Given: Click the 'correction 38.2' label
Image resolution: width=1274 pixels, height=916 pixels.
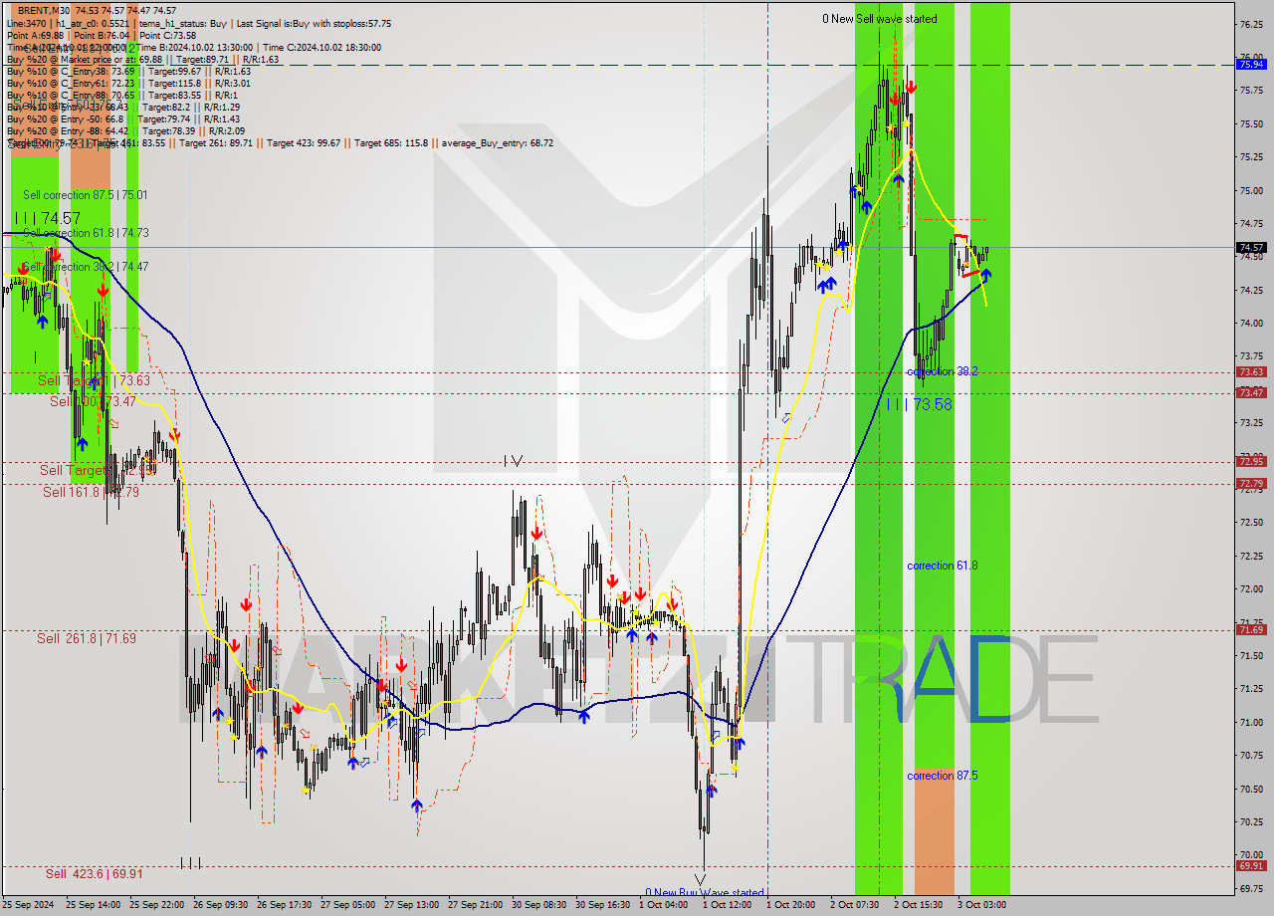Looking at the screenshot, I should pyautogui.click(x=942, y=371).
